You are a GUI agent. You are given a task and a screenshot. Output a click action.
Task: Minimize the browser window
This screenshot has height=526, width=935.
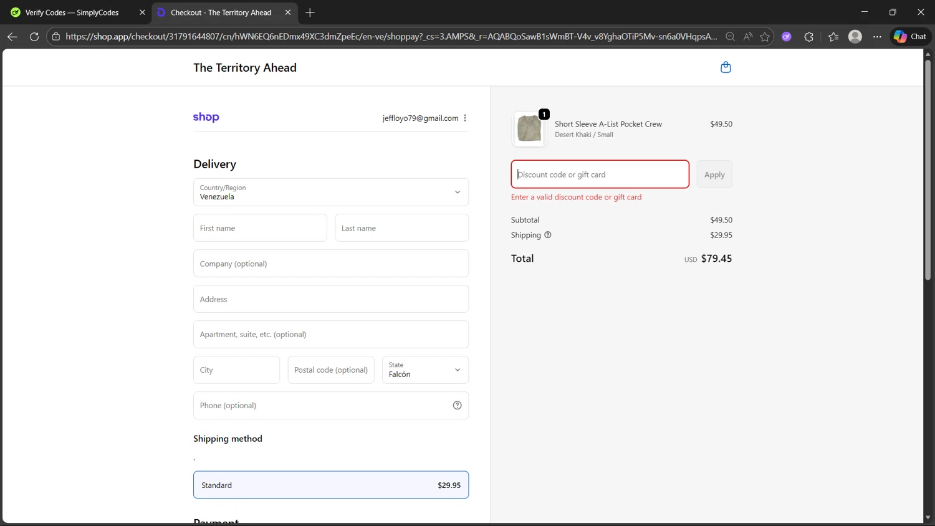coord(865,12)
